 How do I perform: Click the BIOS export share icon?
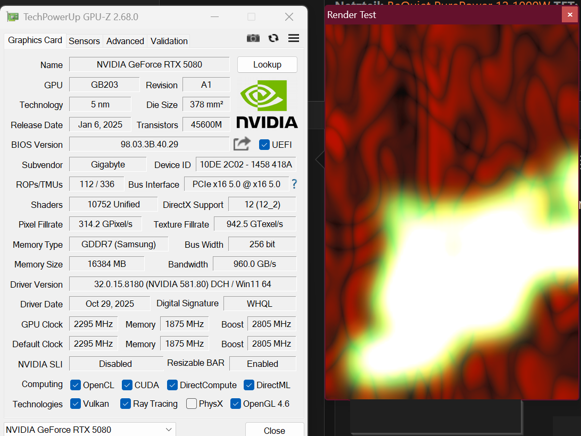[242, 144]
